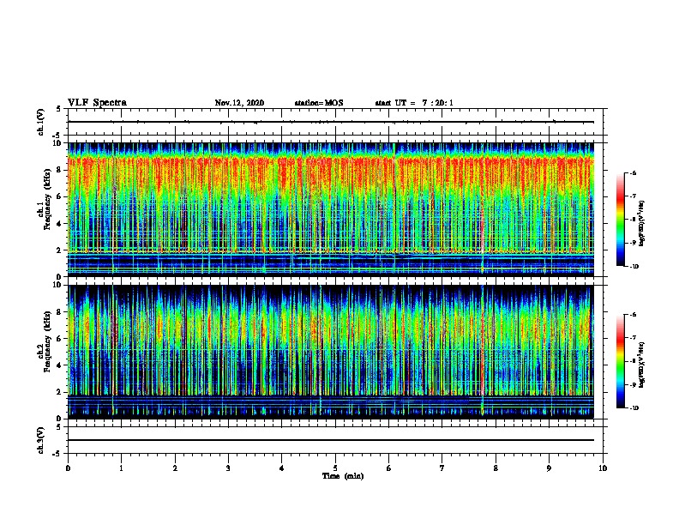The height and width of the screenshot is (525, 679).
Task: Click the ch.3 voltage waveform trace
Action: [x=331, y=440]
